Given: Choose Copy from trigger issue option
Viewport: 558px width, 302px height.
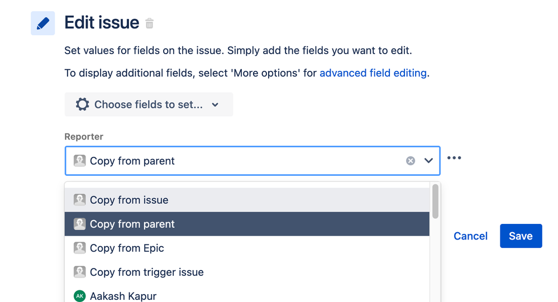Looking at the screenshot, I should tap(146, 272).
